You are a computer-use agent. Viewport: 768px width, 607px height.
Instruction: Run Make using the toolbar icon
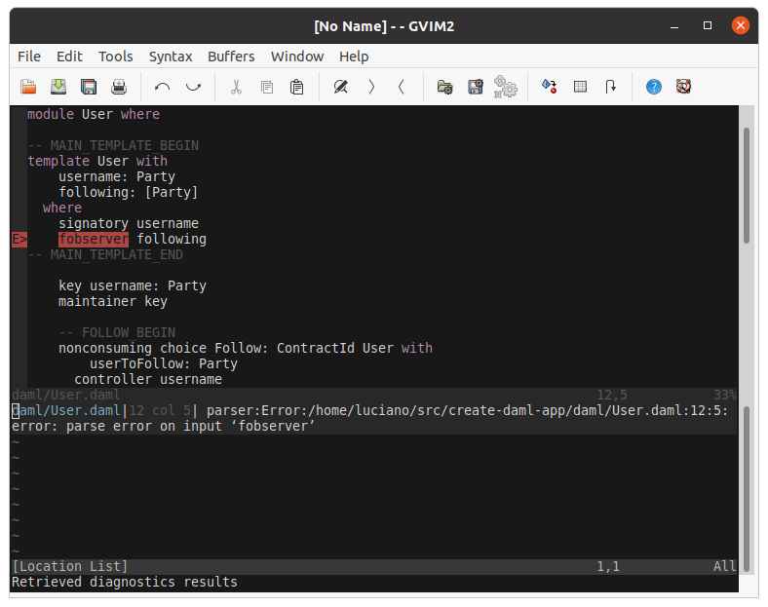550,87
